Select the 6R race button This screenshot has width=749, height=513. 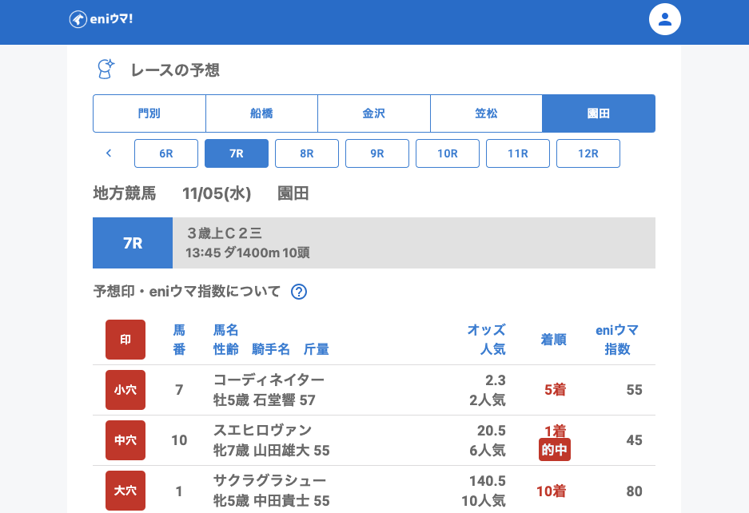coord(166,153)
